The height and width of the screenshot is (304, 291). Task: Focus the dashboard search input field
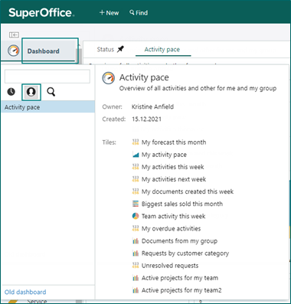coord(47,76)
